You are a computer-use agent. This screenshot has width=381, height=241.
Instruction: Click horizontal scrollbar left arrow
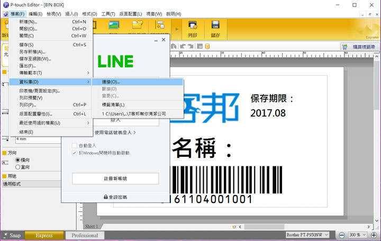(x=240, y=227)
